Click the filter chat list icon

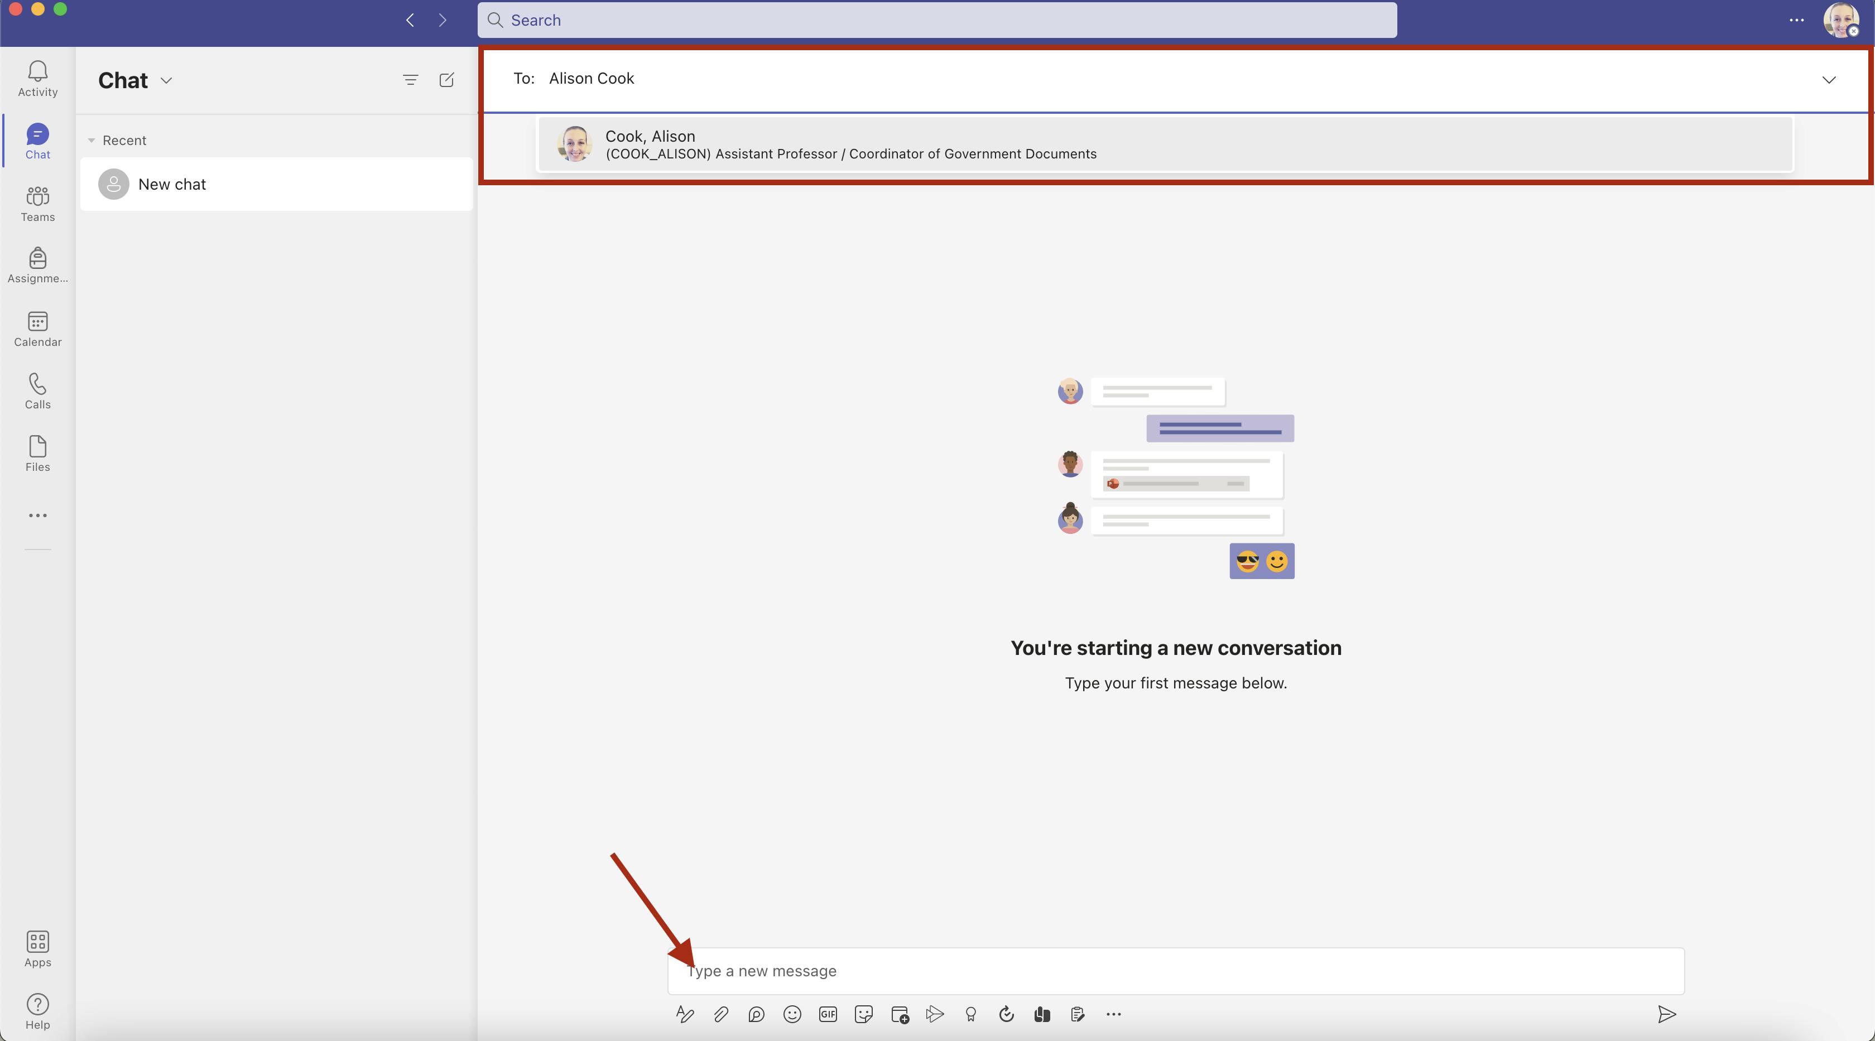[409, 79]
